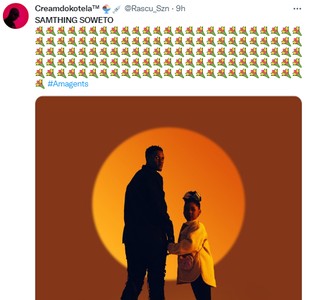Select the last bouquet emoji in top row

coord(297,31)
